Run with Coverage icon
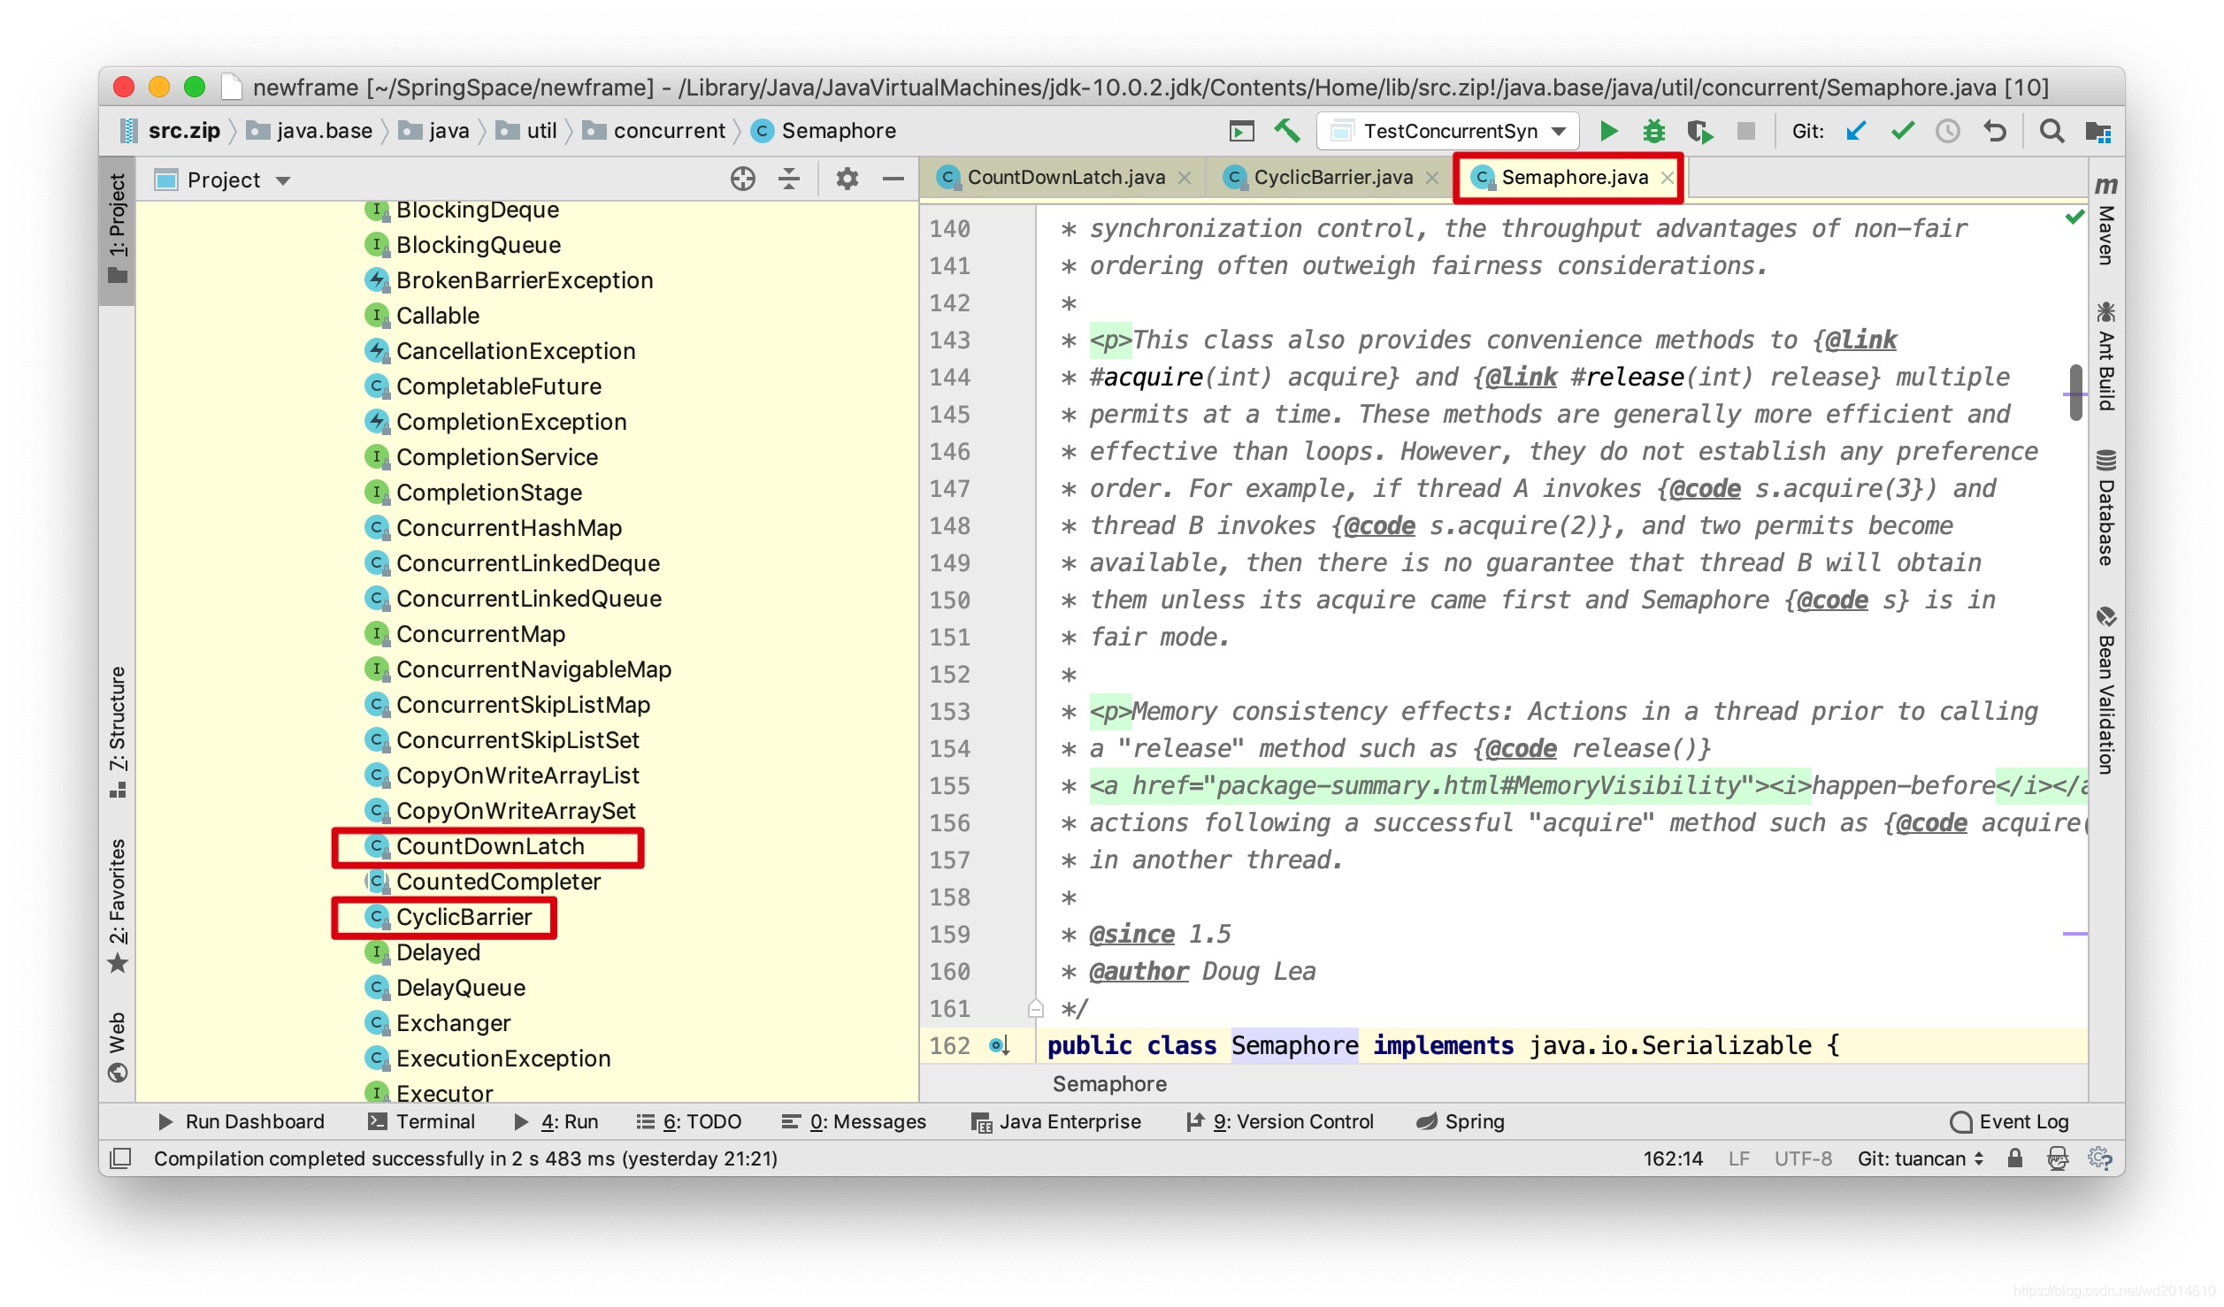The width and height of the screenshot is (2224, 1307). click(1699, 131)
